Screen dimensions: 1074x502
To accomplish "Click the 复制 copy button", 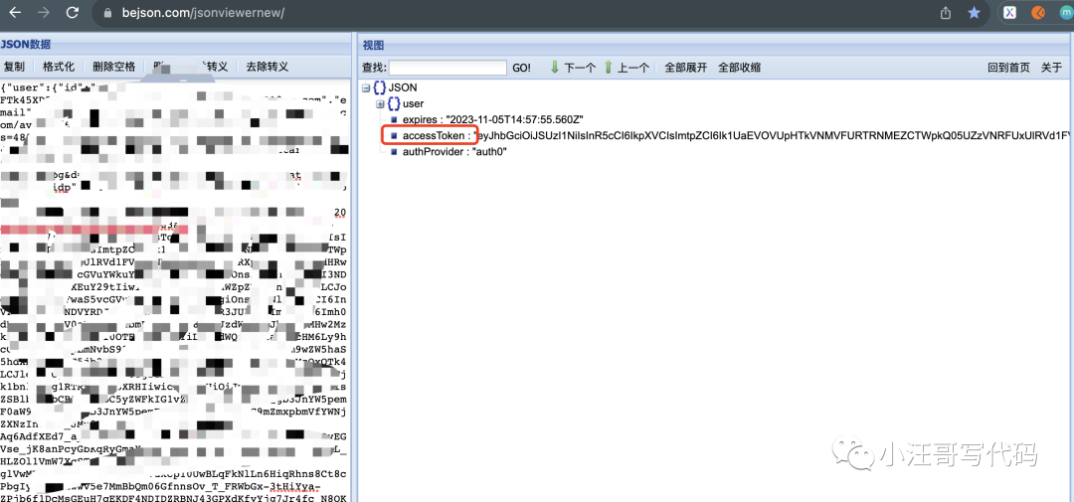I will point(14,67).
